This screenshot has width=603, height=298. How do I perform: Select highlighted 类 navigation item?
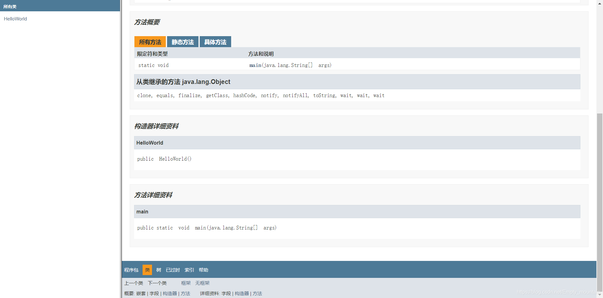(147, 270)
